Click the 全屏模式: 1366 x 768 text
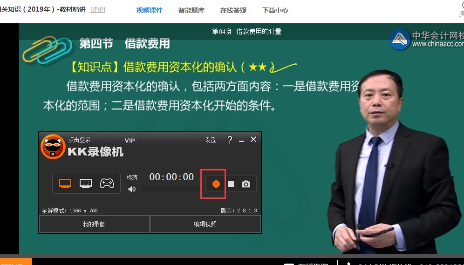This screenshot has width=464, height=265. pyautogui.click(x=69, y=211)
